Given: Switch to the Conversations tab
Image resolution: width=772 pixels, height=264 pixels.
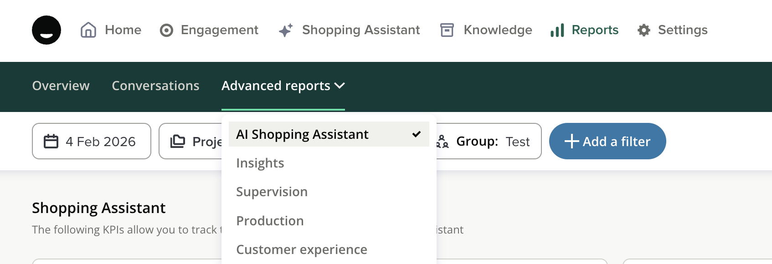Looking at the screenshot, I should [155, 86].
